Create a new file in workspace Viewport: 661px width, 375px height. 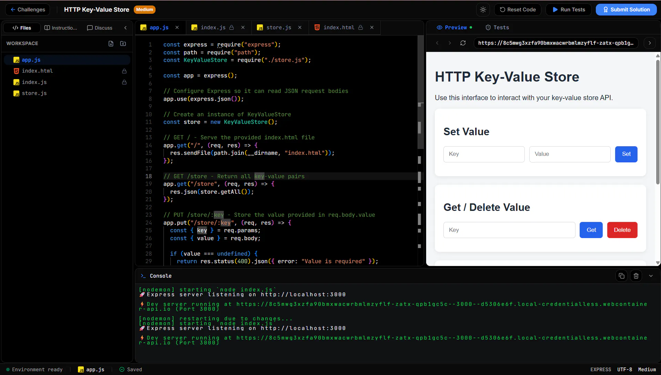point(111,44)
